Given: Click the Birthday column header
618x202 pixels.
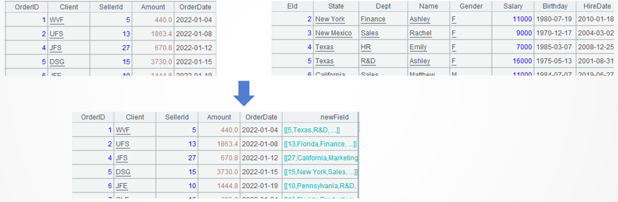Looking at the screenshot, I should (x=554, y=6).
